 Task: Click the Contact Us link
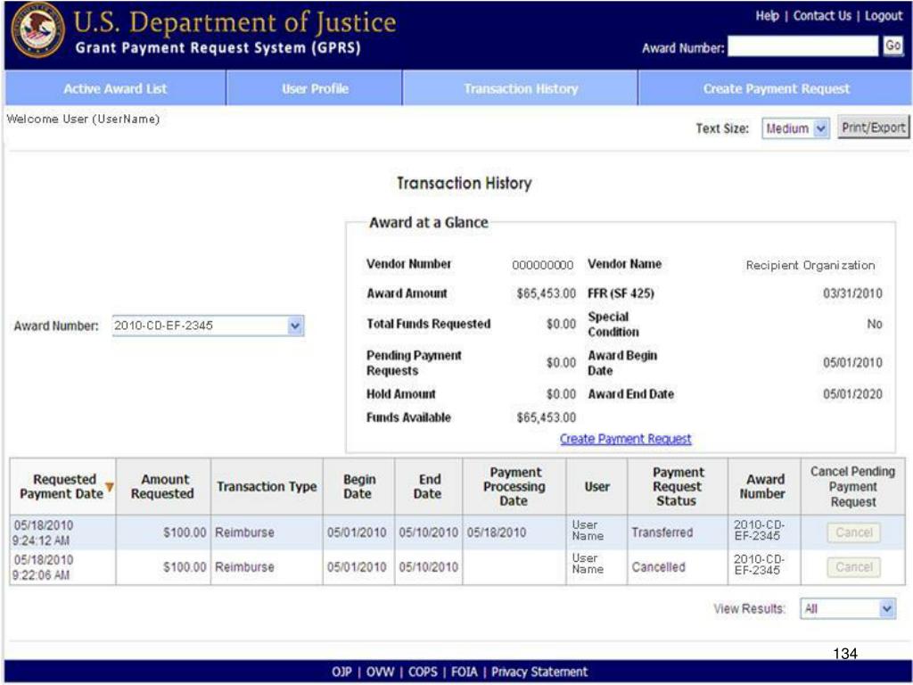822,16
